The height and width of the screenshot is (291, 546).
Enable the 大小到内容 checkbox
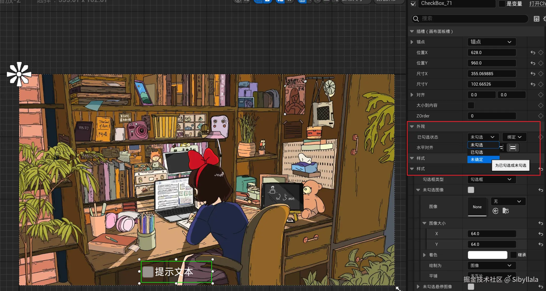coord(471,105)
